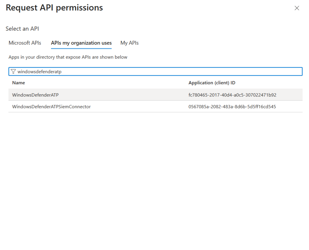
Task: Sort by Application (client) ID header
Action: coord(212,83)
